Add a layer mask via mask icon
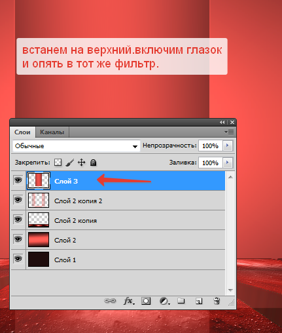Screen dimensions: 282x333 [x=146, y=301]
